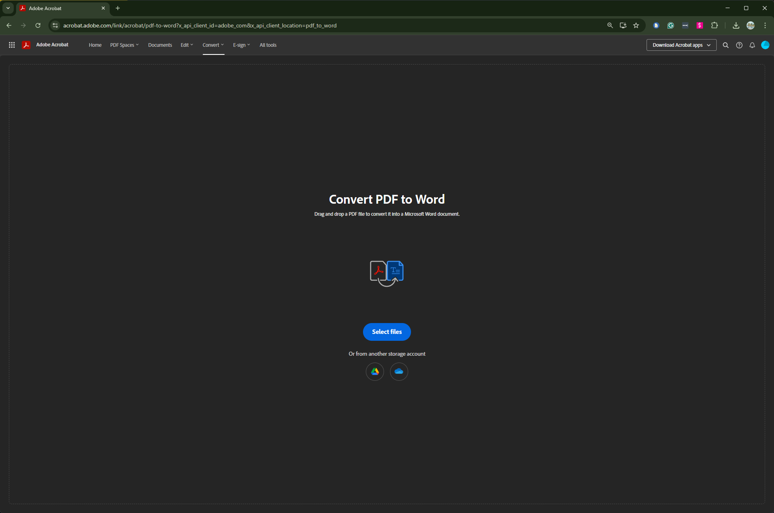Choose file from OneDrive
The image size is (774, 513).
[399, 371]
